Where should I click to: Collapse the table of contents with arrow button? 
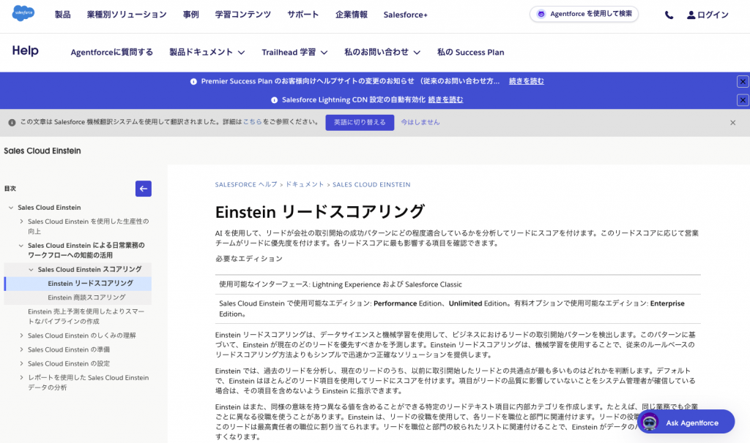(144, 189)
